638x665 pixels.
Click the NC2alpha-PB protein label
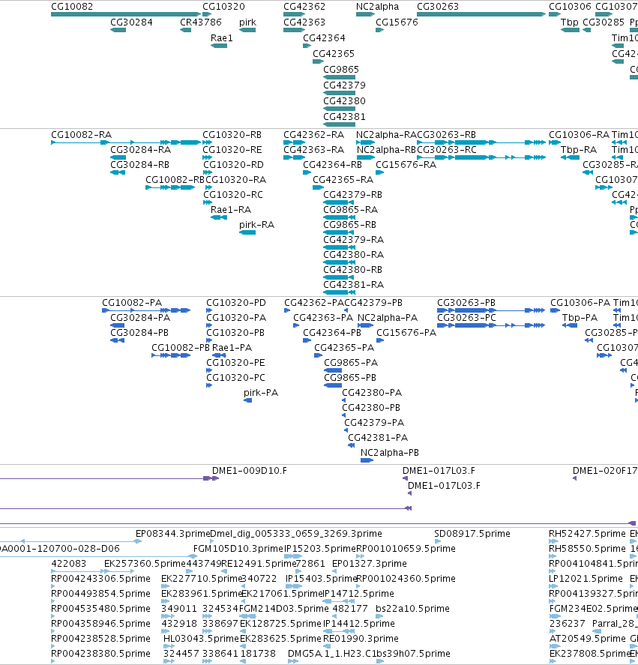click(x=389, y=453)
